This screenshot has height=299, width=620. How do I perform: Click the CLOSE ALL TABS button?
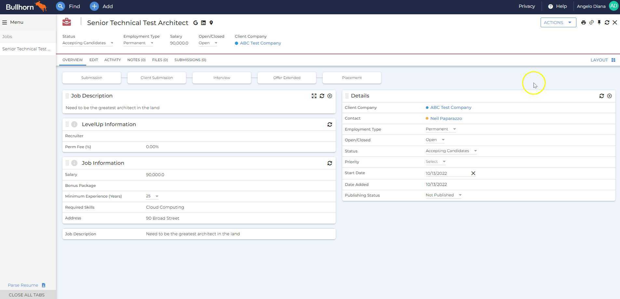pos(27,295)
